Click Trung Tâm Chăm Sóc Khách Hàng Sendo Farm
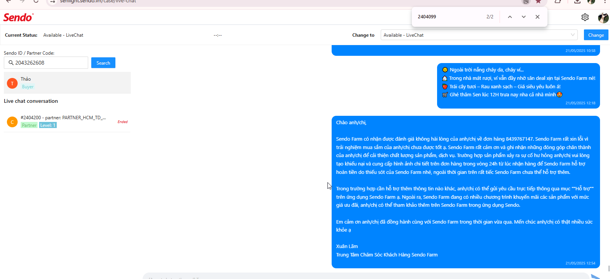This screenshot has height=279, width=610. click(x=387, y=255)
